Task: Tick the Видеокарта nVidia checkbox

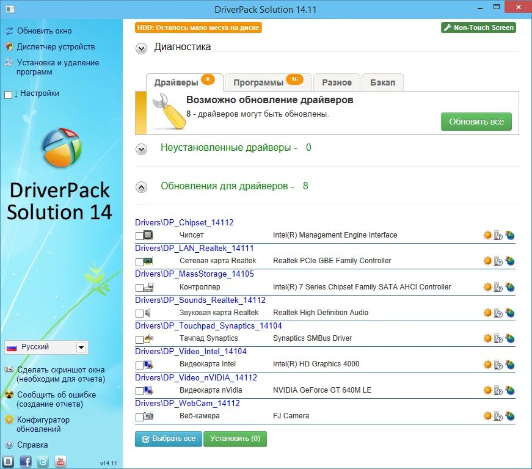Action: click(139, 391)
